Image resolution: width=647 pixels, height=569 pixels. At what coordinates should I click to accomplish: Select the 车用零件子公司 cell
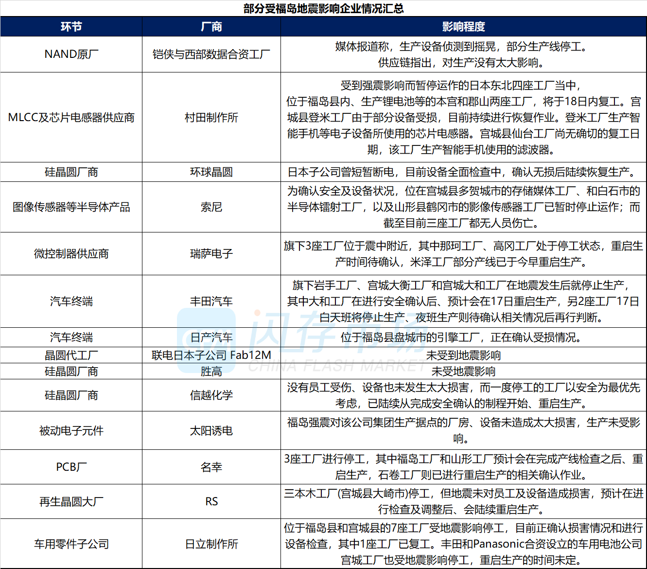71,544
